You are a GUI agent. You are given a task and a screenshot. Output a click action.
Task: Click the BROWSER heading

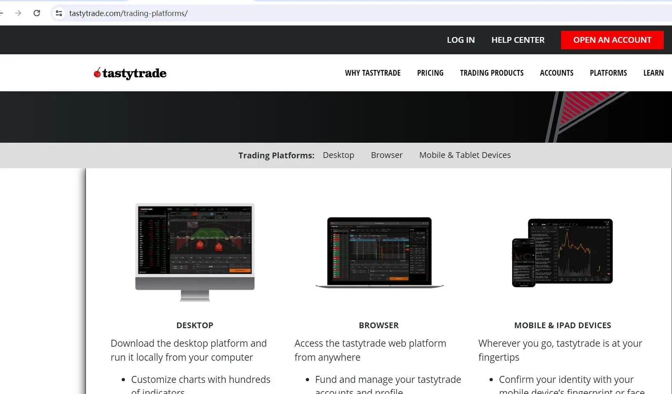coord(379,325)
